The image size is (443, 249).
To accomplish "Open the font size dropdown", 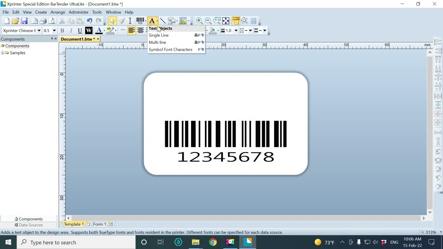I will pyautogui.click(x=54, y=30).
